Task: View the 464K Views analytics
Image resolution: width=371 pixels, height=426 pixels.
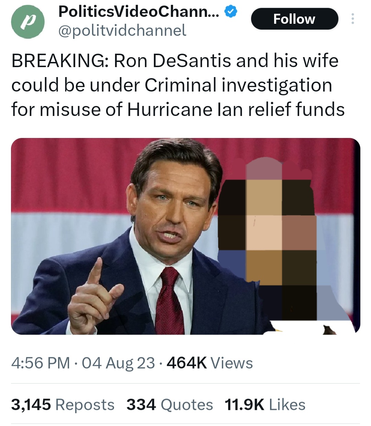Action: click(x=210, y=363)
